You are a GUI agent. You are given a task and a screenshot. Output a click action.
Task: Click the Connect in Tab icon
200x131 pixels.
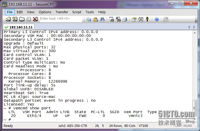(22, 19)
